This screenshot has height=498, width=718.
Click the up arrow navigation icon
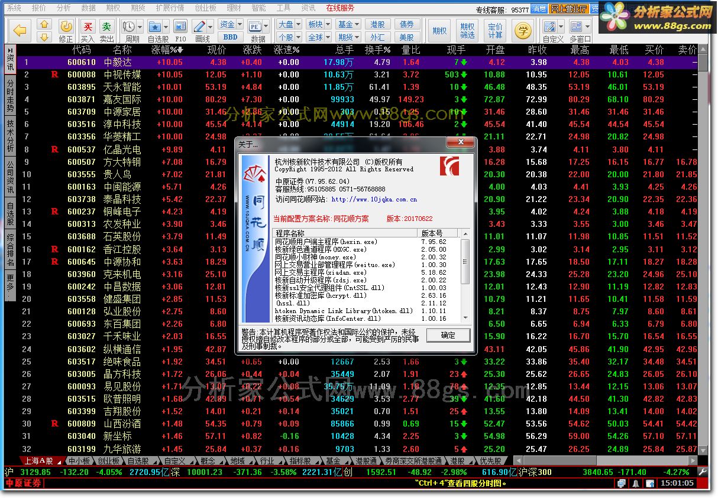point(45,24)
